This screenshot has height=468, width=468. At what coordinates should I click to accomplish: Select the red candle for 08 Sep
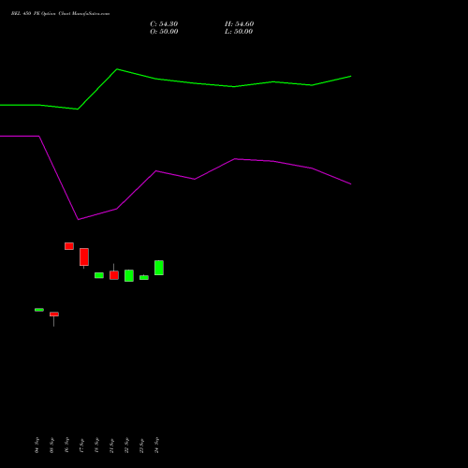(x=54, y=314)
